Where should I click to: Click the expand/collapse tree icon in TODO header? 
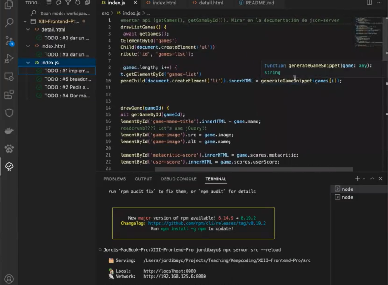pyautogui.click(x=87, y=3)
